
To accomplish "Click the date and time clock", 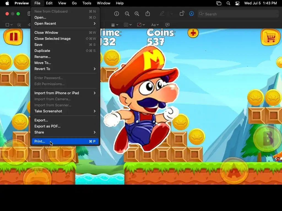I will [x=261, y=3].
